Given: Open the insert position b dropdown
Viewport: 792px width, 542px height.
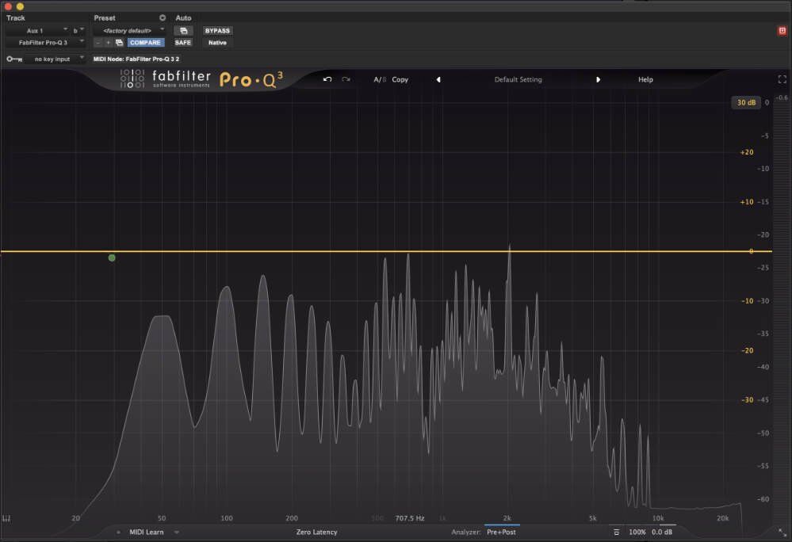Looking at the screenshot, I should click(78, 31).
